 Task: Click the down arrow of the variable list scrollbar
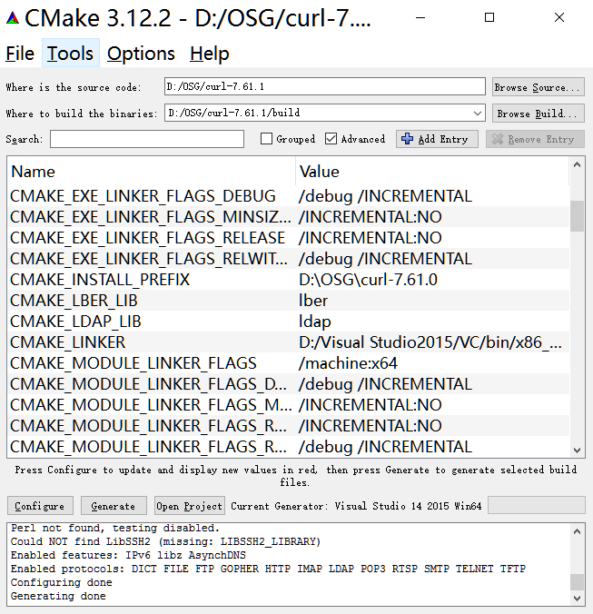tap(577, 450)
